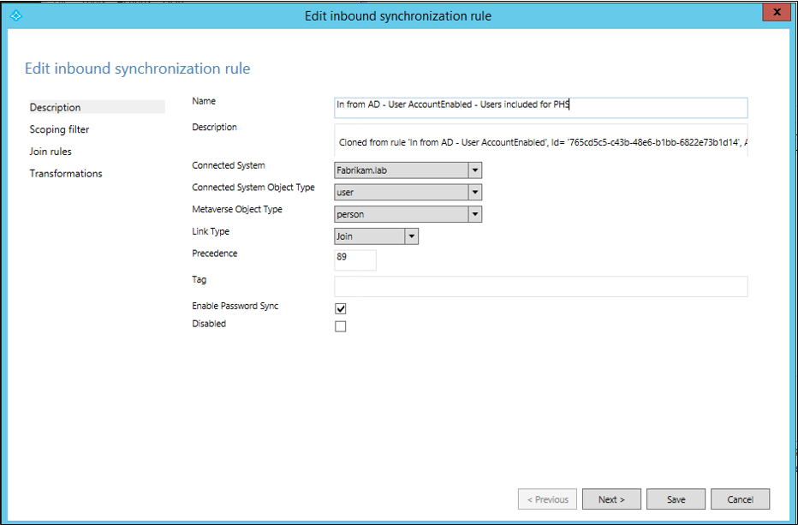Toggle the Enable Password Sync checkbox
This screenshot has height=525, width=798.
[341, 308]
